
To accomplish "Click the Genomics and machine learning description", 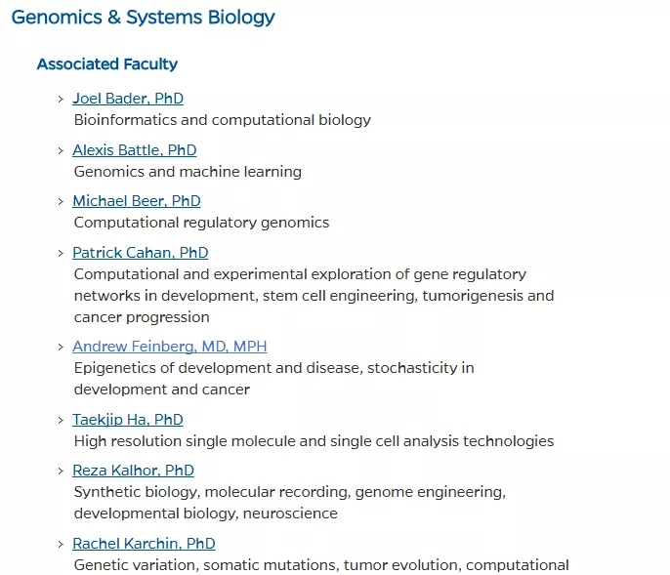I will click(x=188, y=172).
